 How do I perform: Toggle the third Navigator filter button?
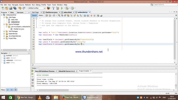pos(16,90)
